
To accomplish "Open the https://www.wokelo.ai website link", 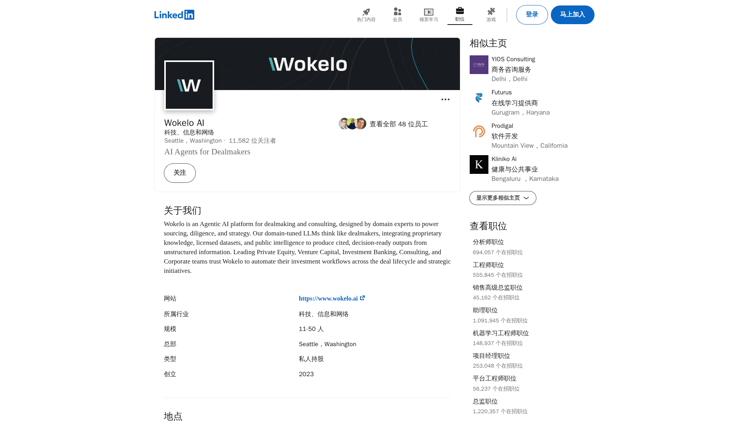I will click(332, 298).
